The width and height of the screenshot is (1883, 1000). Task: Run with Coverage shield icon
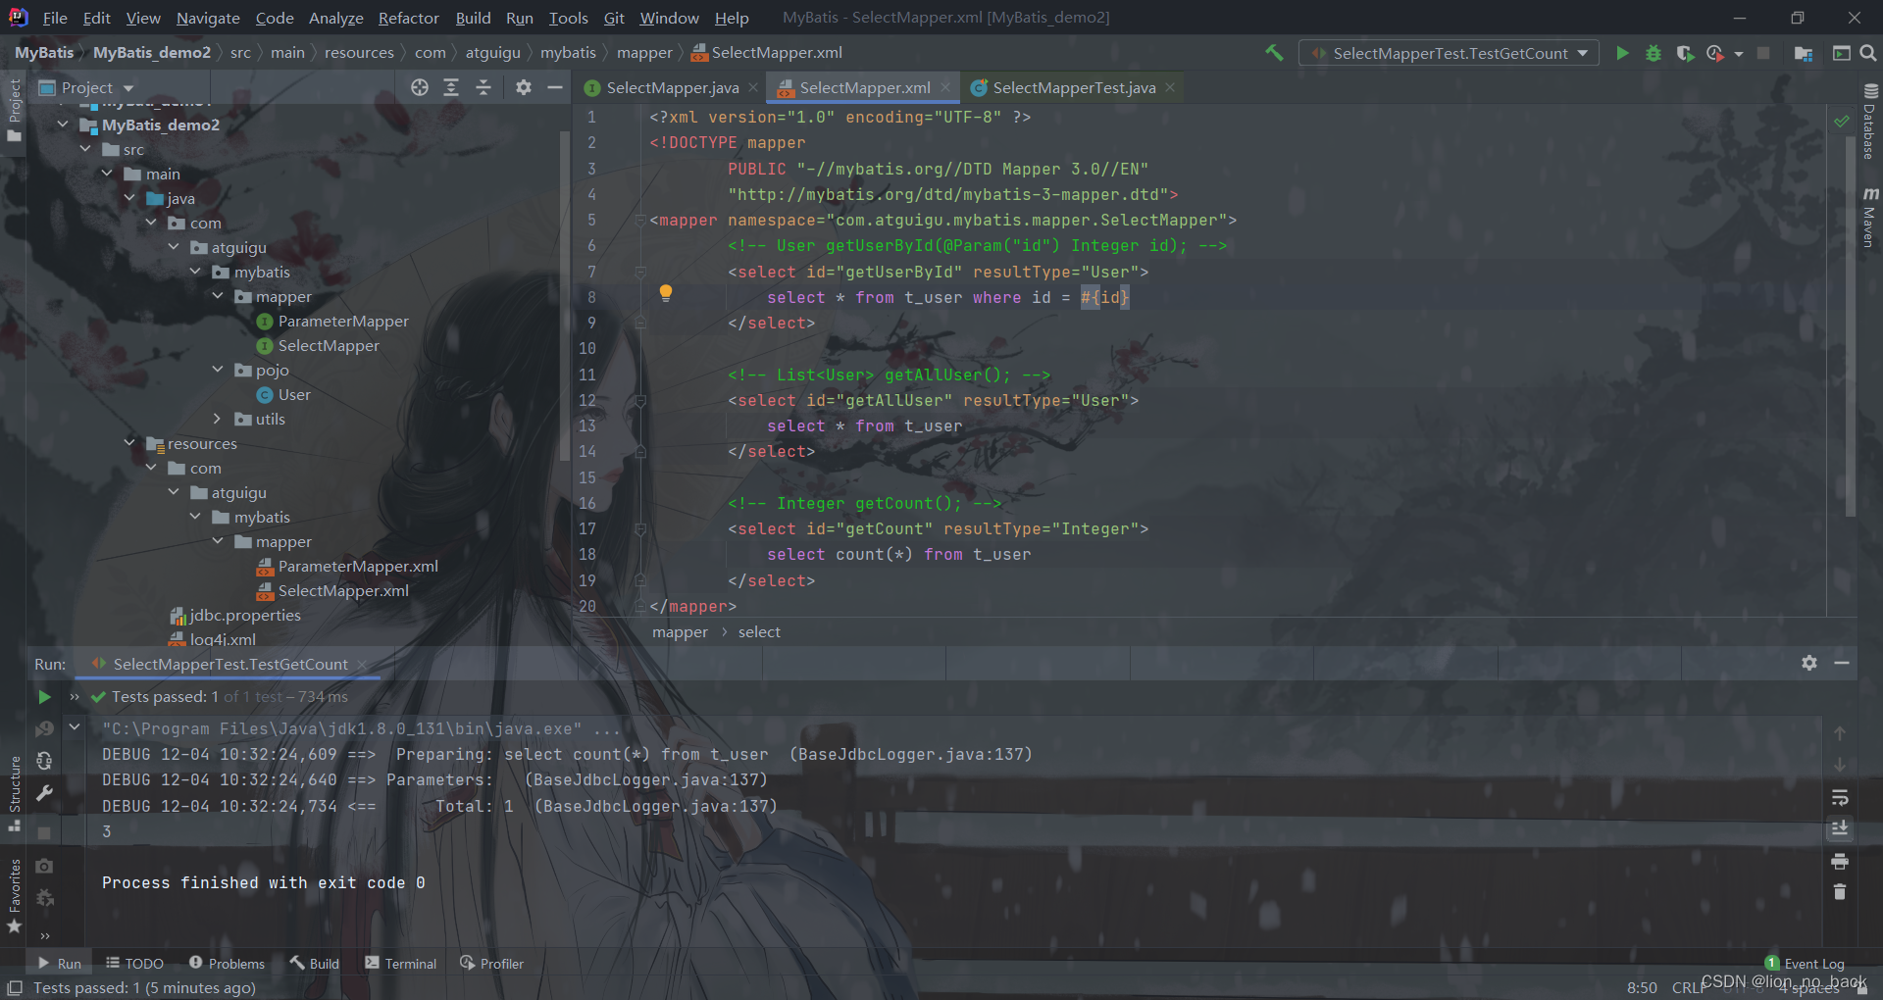pyautogui.click(x=1685, y=53)
